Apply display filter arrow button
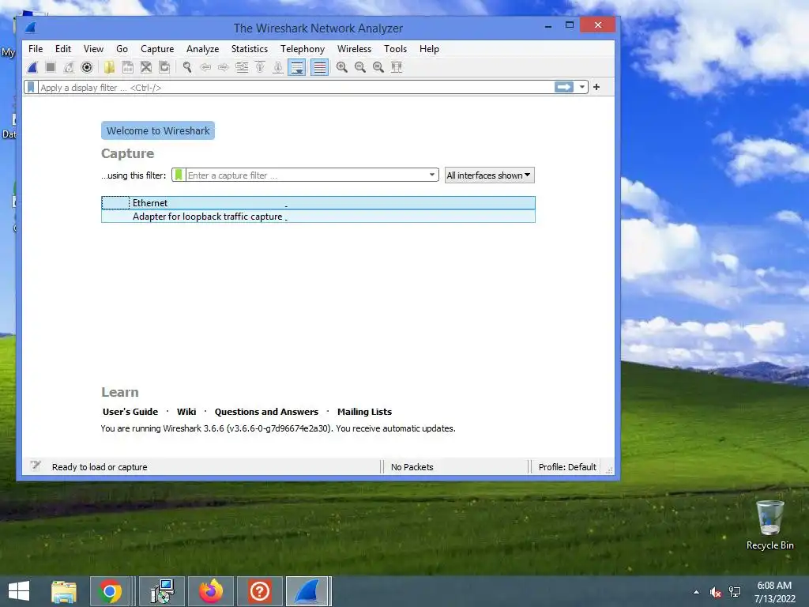 pos(564,87)
